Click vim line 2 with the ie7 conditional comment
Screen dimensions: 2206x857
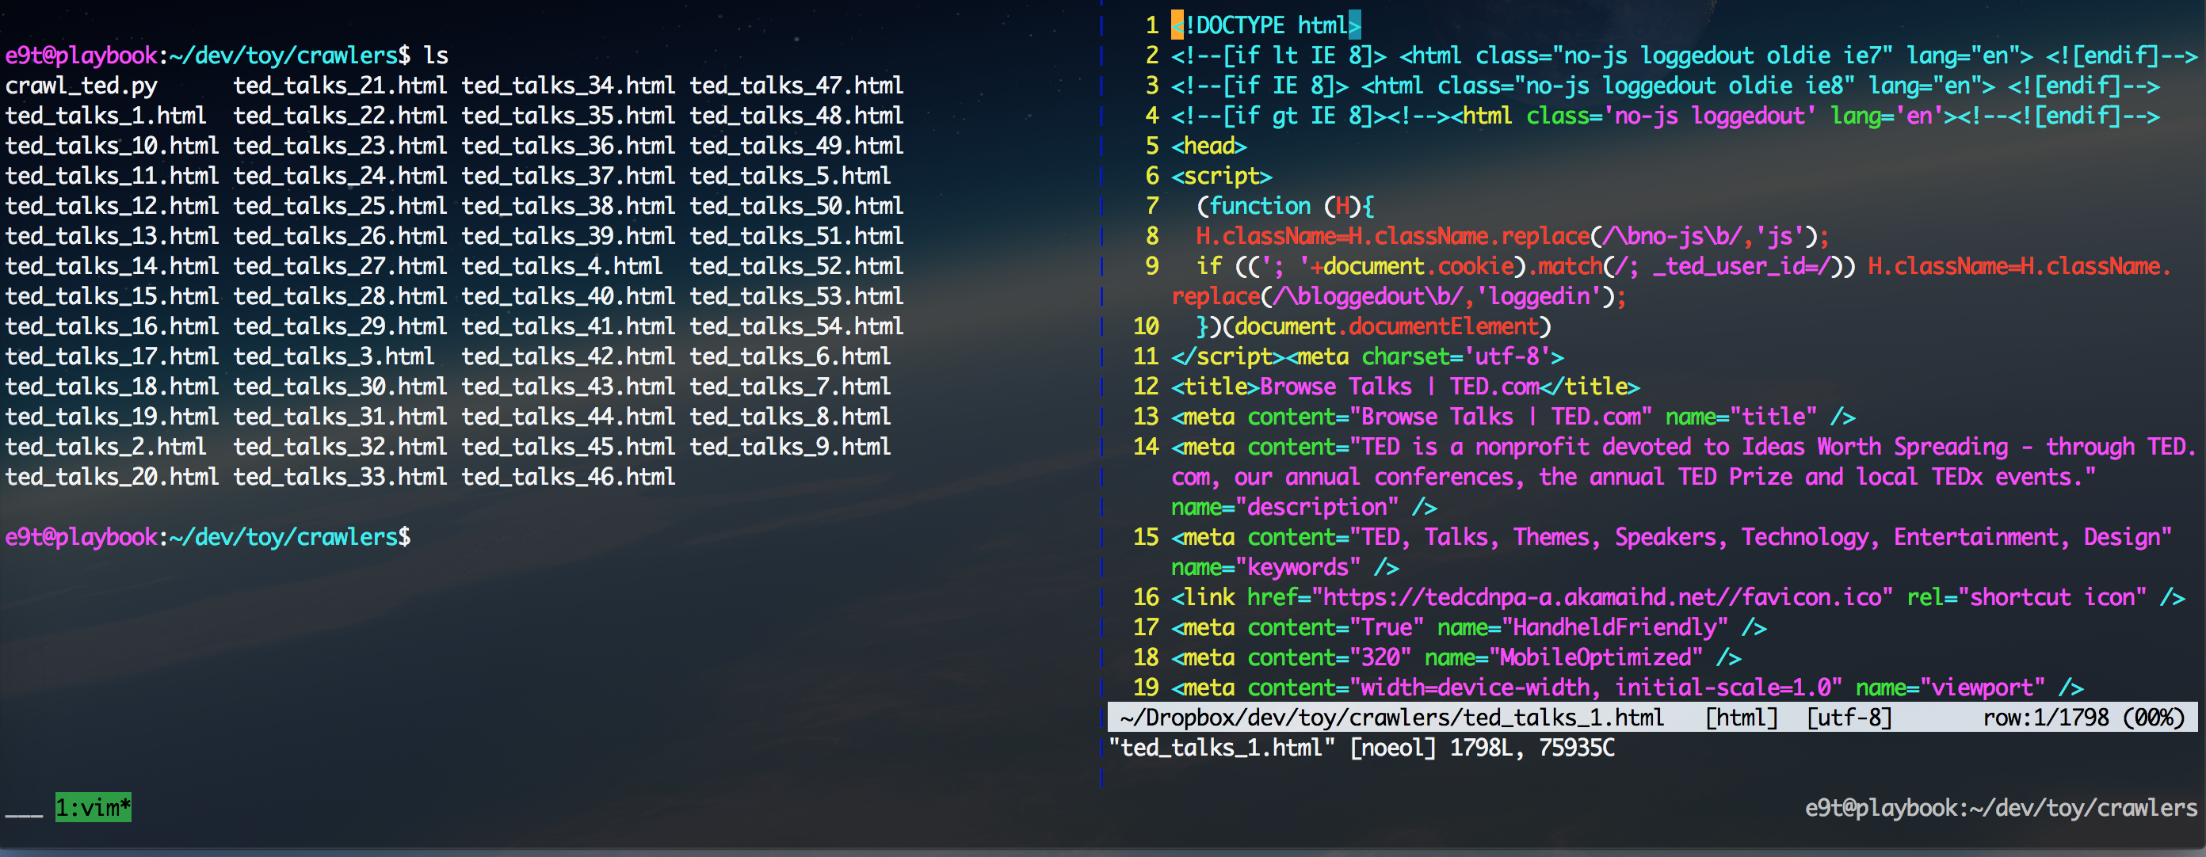tap(1685, 55)
